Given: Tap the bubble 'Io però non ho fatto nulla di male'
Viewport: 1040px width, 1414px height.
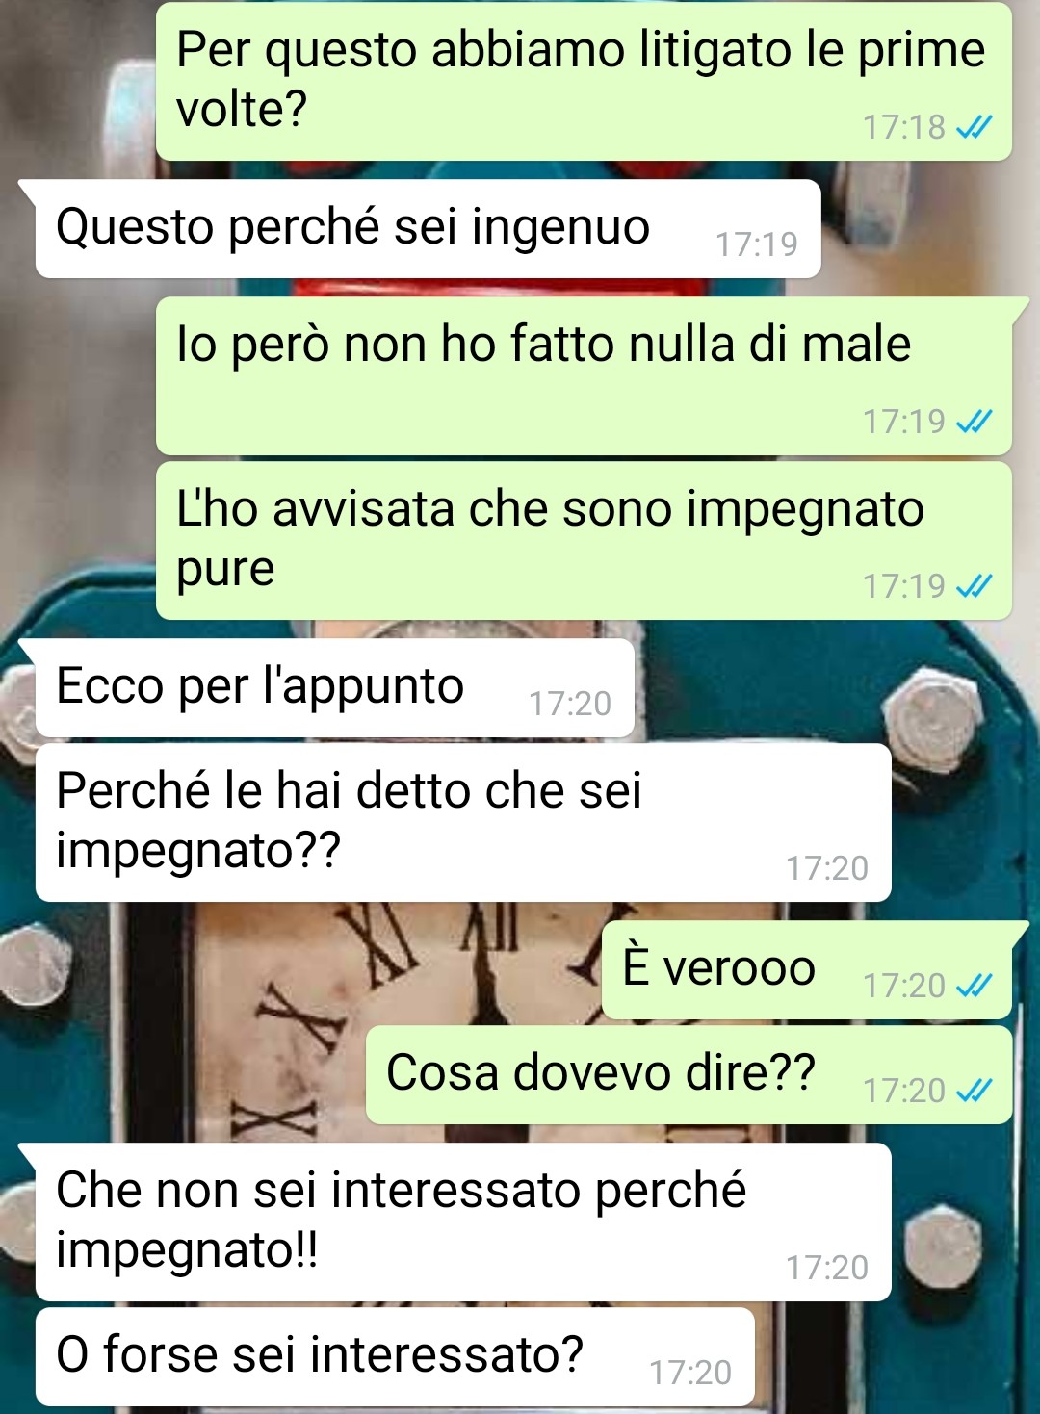Looking at the screenshot, I should [x=584, y=375].
